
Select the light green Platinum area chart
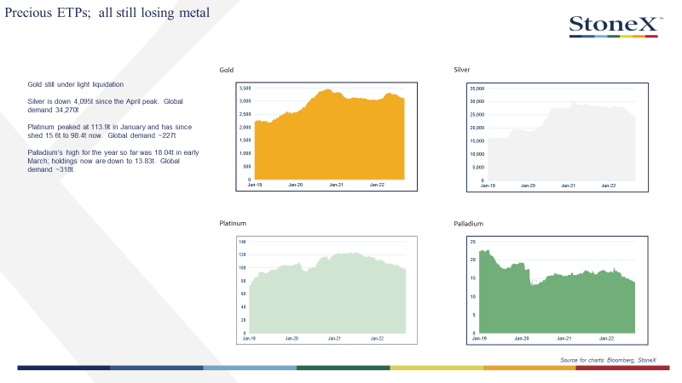tap(327, 290)
